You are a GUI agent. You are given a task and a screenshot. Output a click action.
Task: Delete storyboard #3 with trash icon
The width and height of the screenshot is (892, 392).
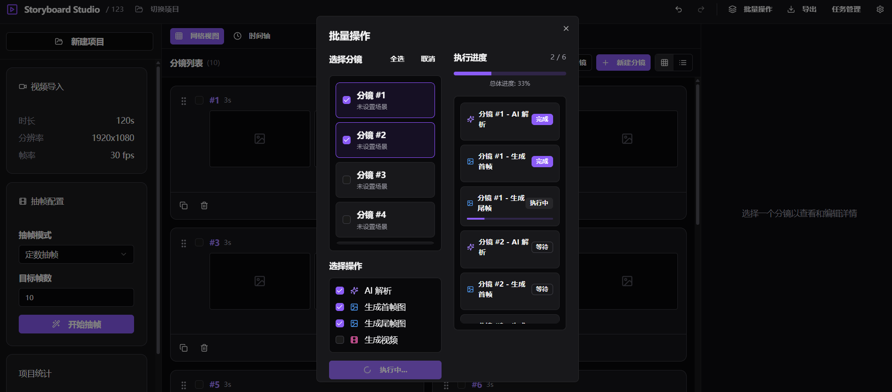[x=204, y=348]
